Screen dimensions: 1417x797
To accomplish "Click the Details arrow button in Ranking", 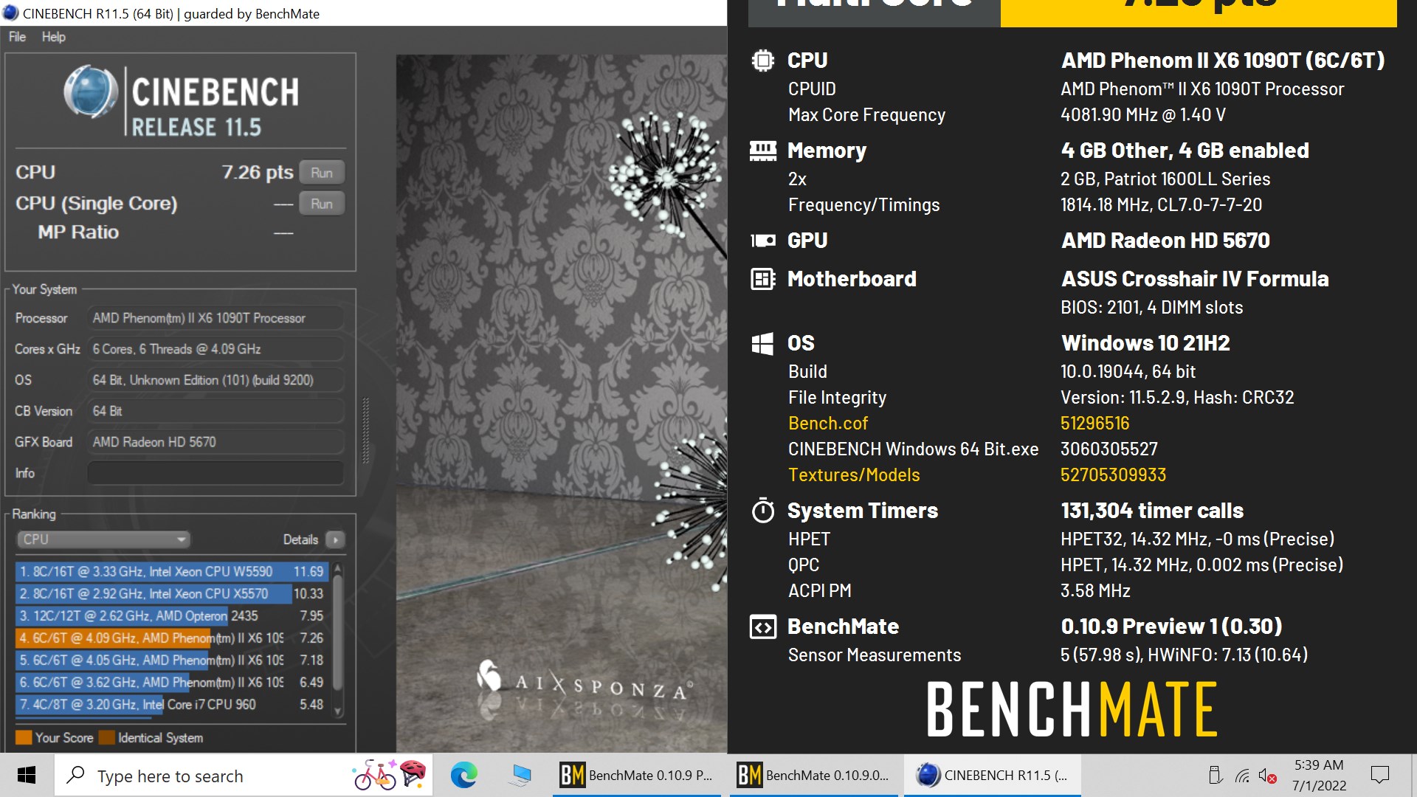I will coord(335,540).
